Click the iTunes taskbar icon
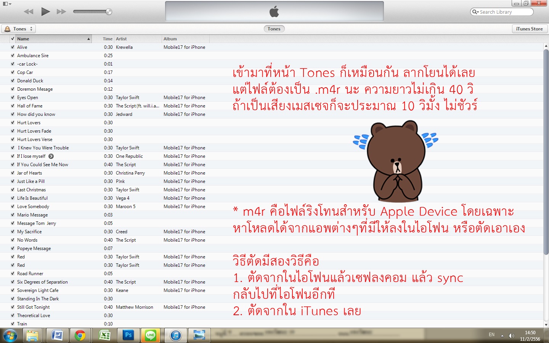This screenshot has height=343, width=549. [x=175, y=335]
